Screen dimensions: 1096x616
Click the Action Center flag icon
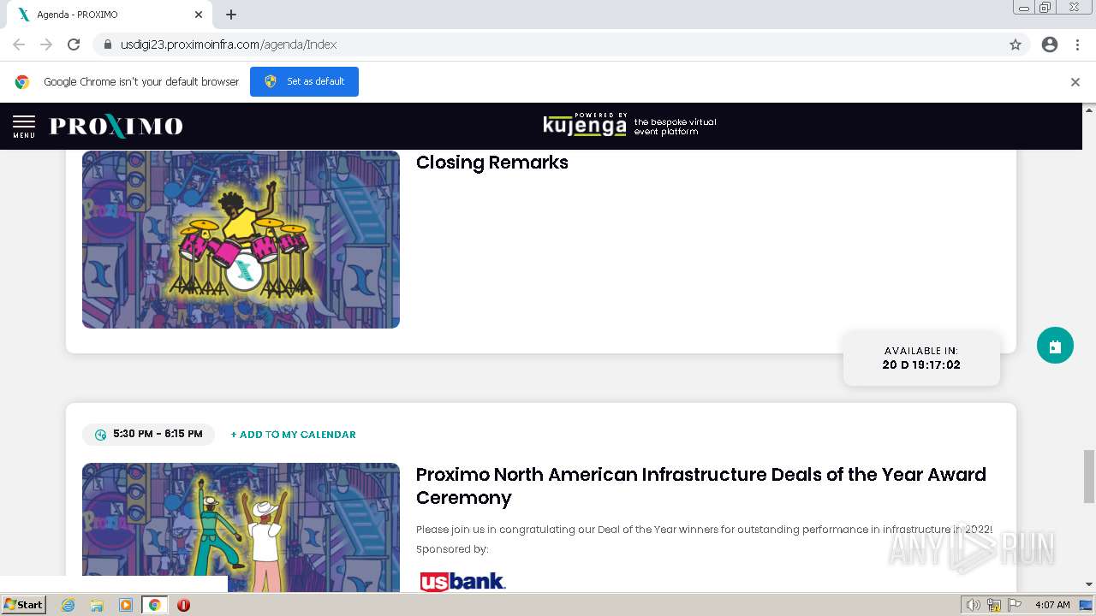pyautogui.click(x=1015, y=605)
